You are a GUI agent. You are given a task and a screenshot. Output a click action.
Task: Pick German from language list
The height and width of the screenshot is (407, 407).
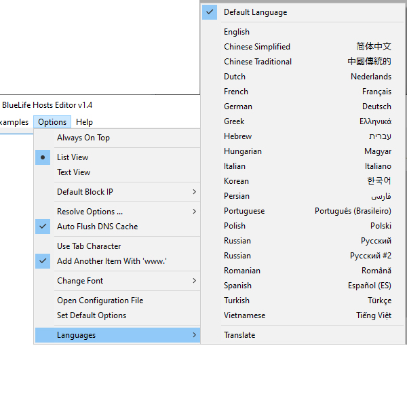tap(303, 106)
